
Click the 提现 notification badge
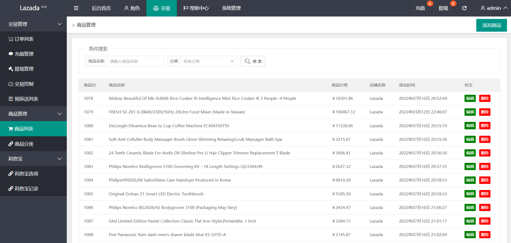pos(453,4)
